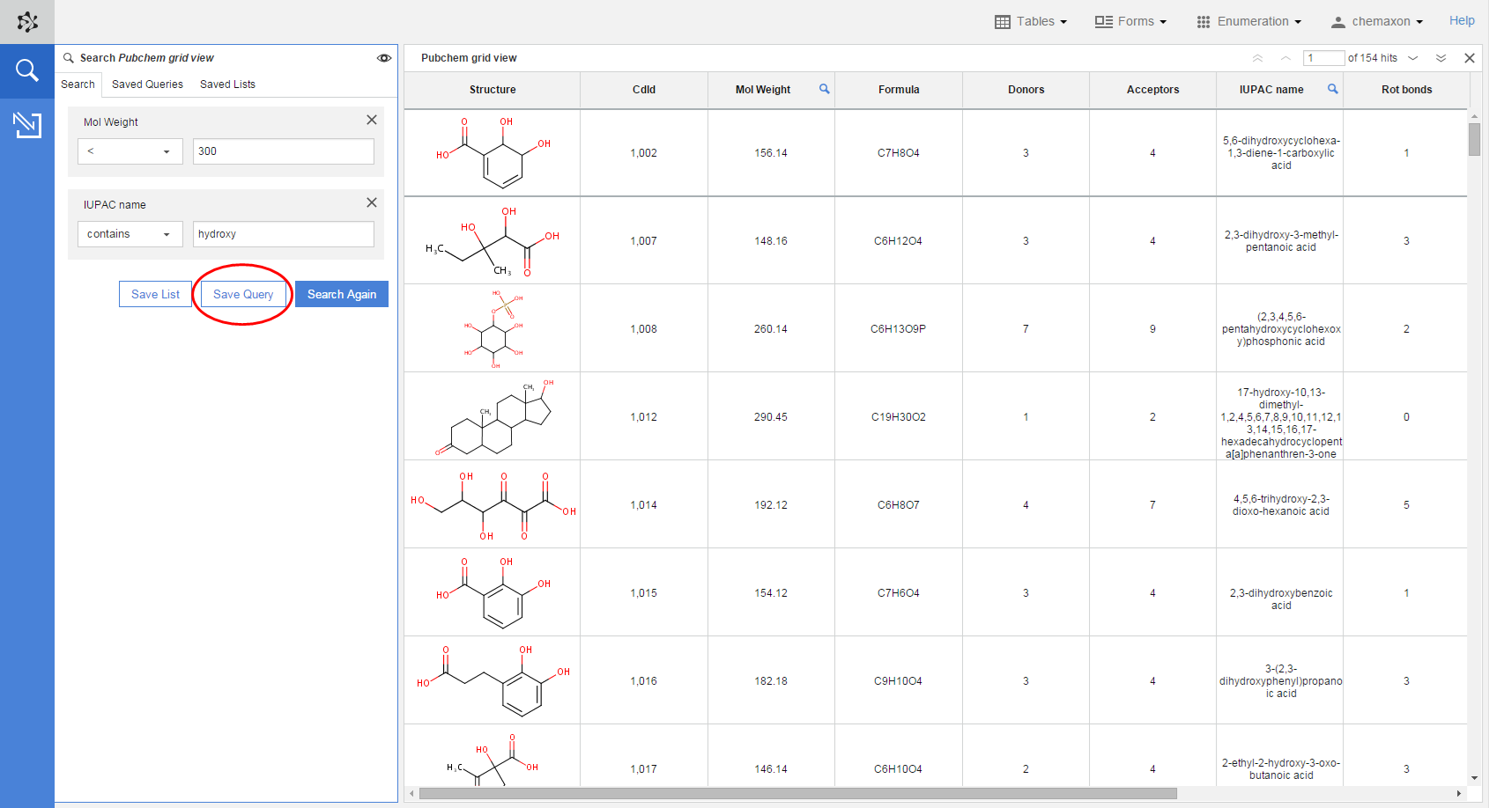Click the Tables grid icon in the top bar
The width and height of the screenshot is (1489, 808).
(1004, 21)
